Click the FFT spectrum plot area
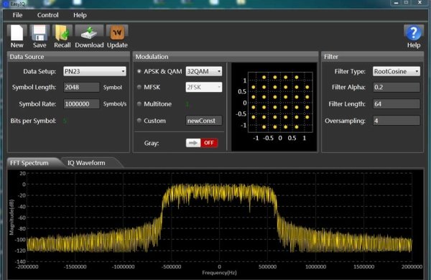This screenshot has width=431, height=280. (219, 217)
